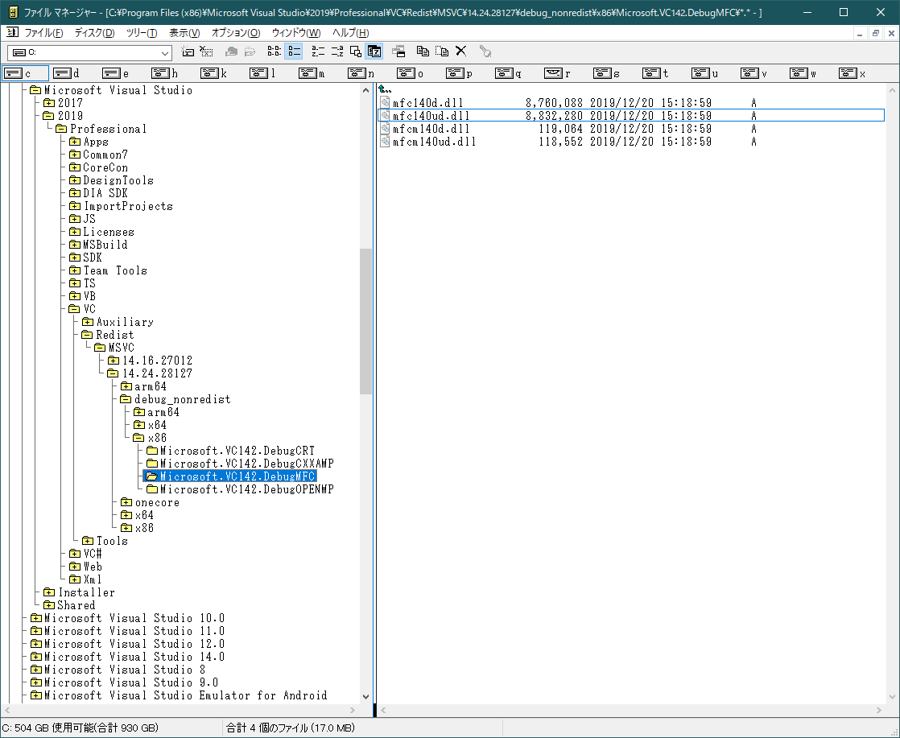Open network drive k
Image resolution: width=900 pixels, height=738 pixels.
(x=209, y=73)
